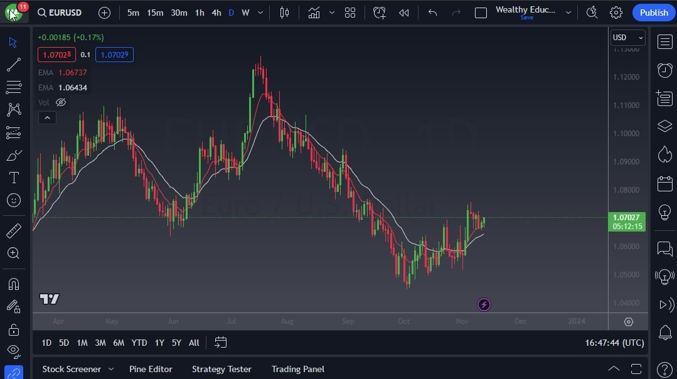The image size is (677, 379).
Task: Show the hidden Vol indicator
Action: (60, 102)
